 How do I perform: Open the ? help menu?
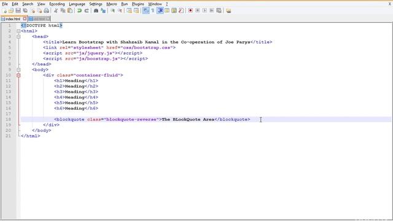[x=166, y=4]
